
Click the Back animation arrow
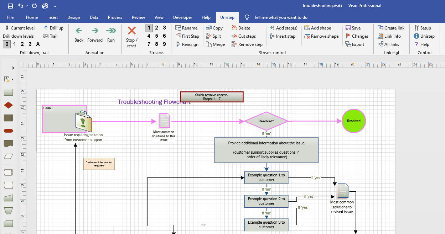[79, 31]
